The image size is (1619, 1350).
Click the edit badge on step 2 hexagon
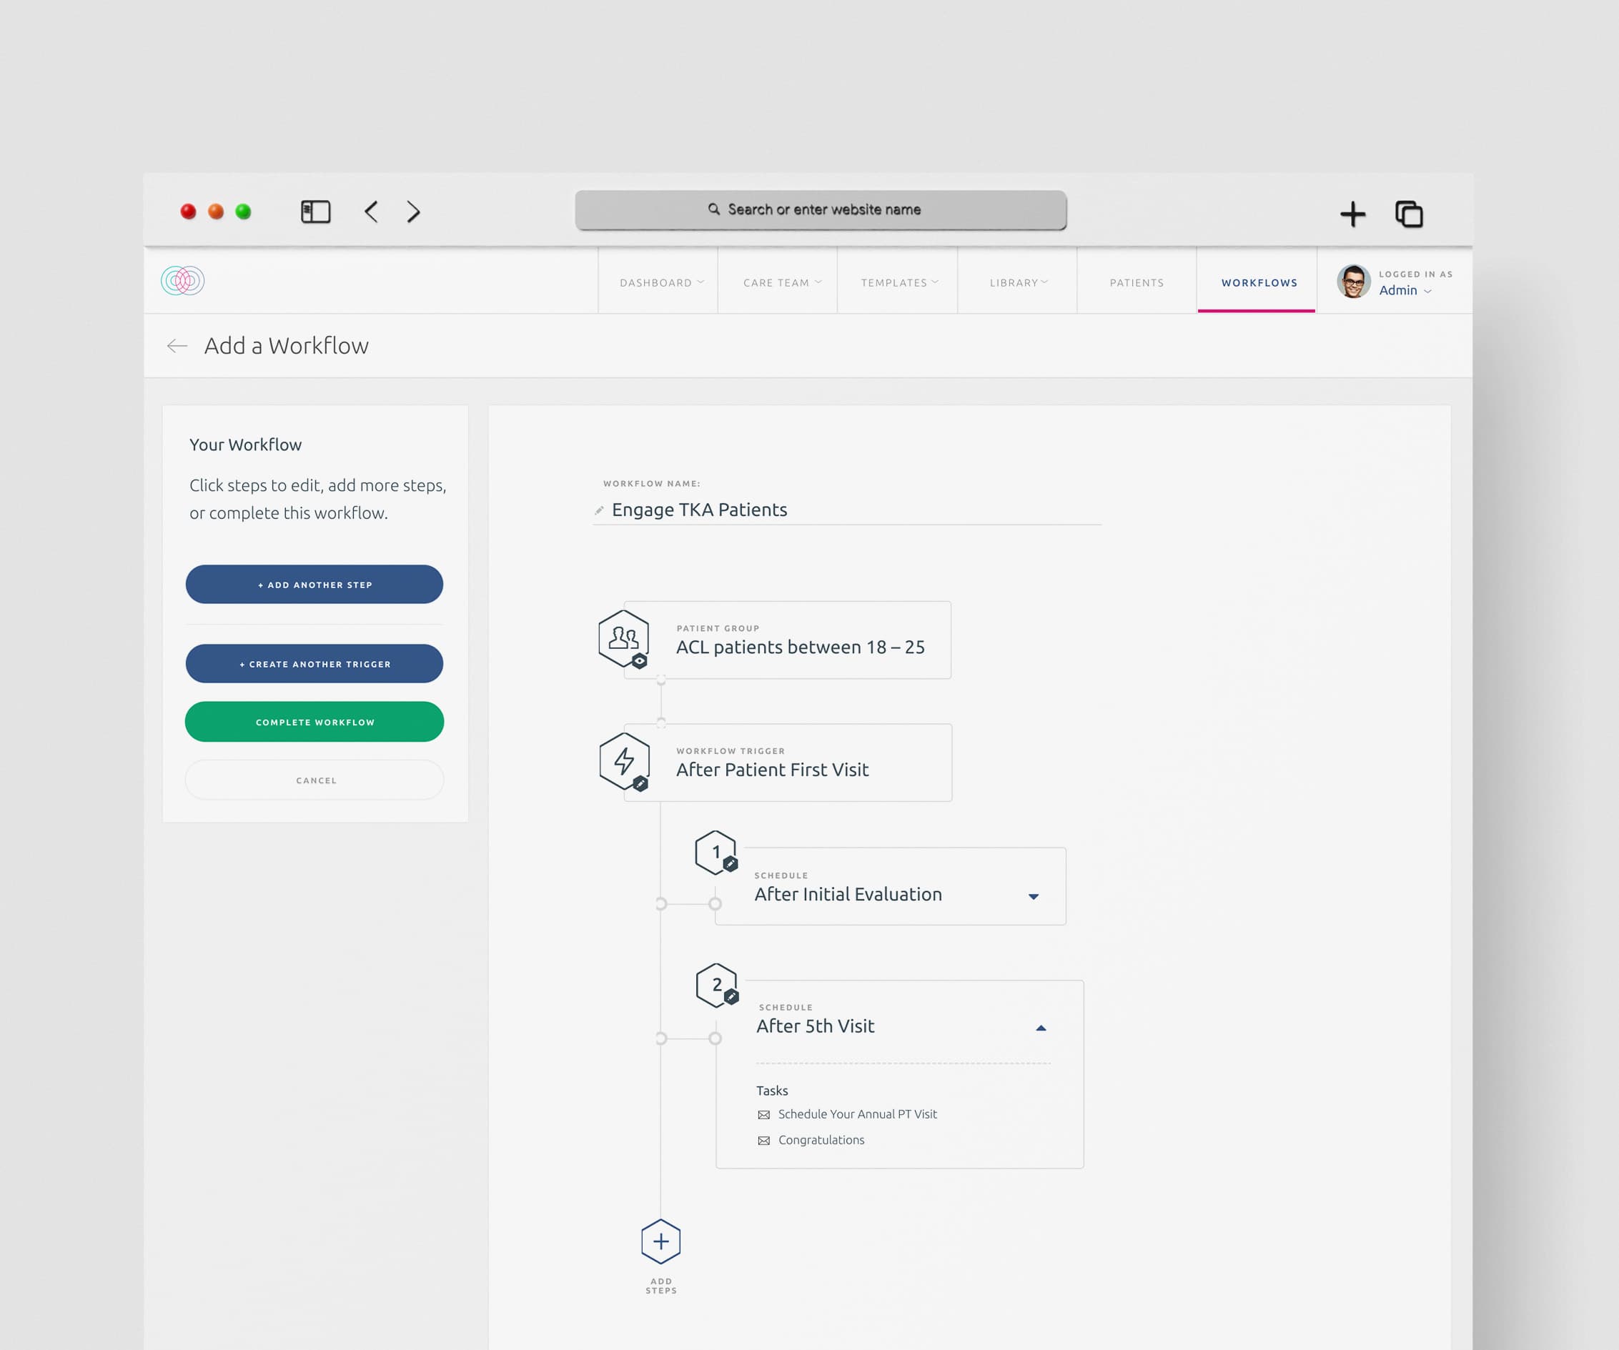point(732,997)
